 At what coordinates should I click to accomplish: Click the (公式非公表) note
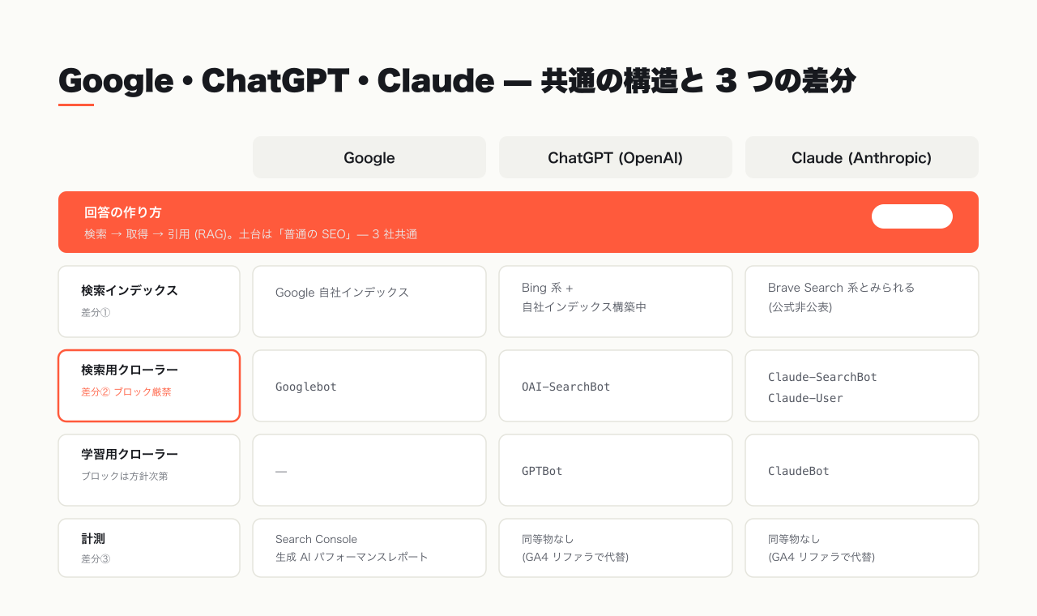point(800,307)
